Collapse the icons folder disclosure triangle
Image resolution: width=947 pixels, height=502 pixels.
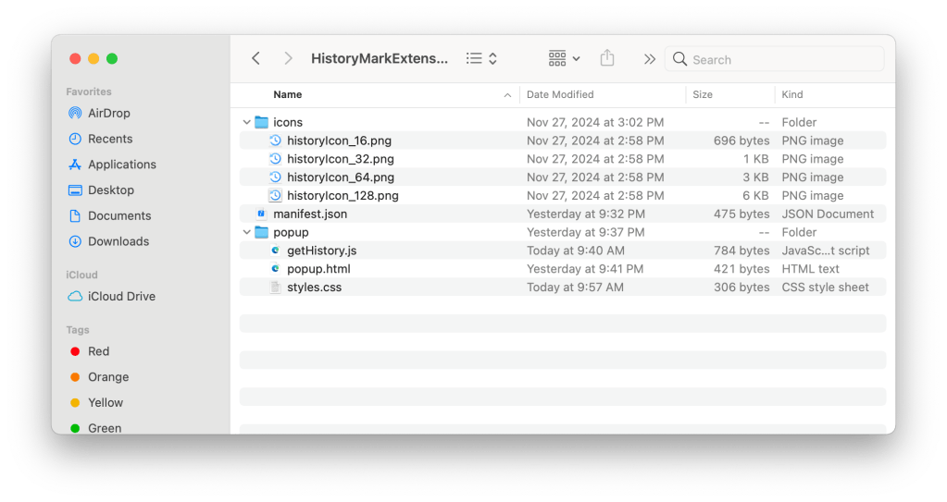click(246, 122)
